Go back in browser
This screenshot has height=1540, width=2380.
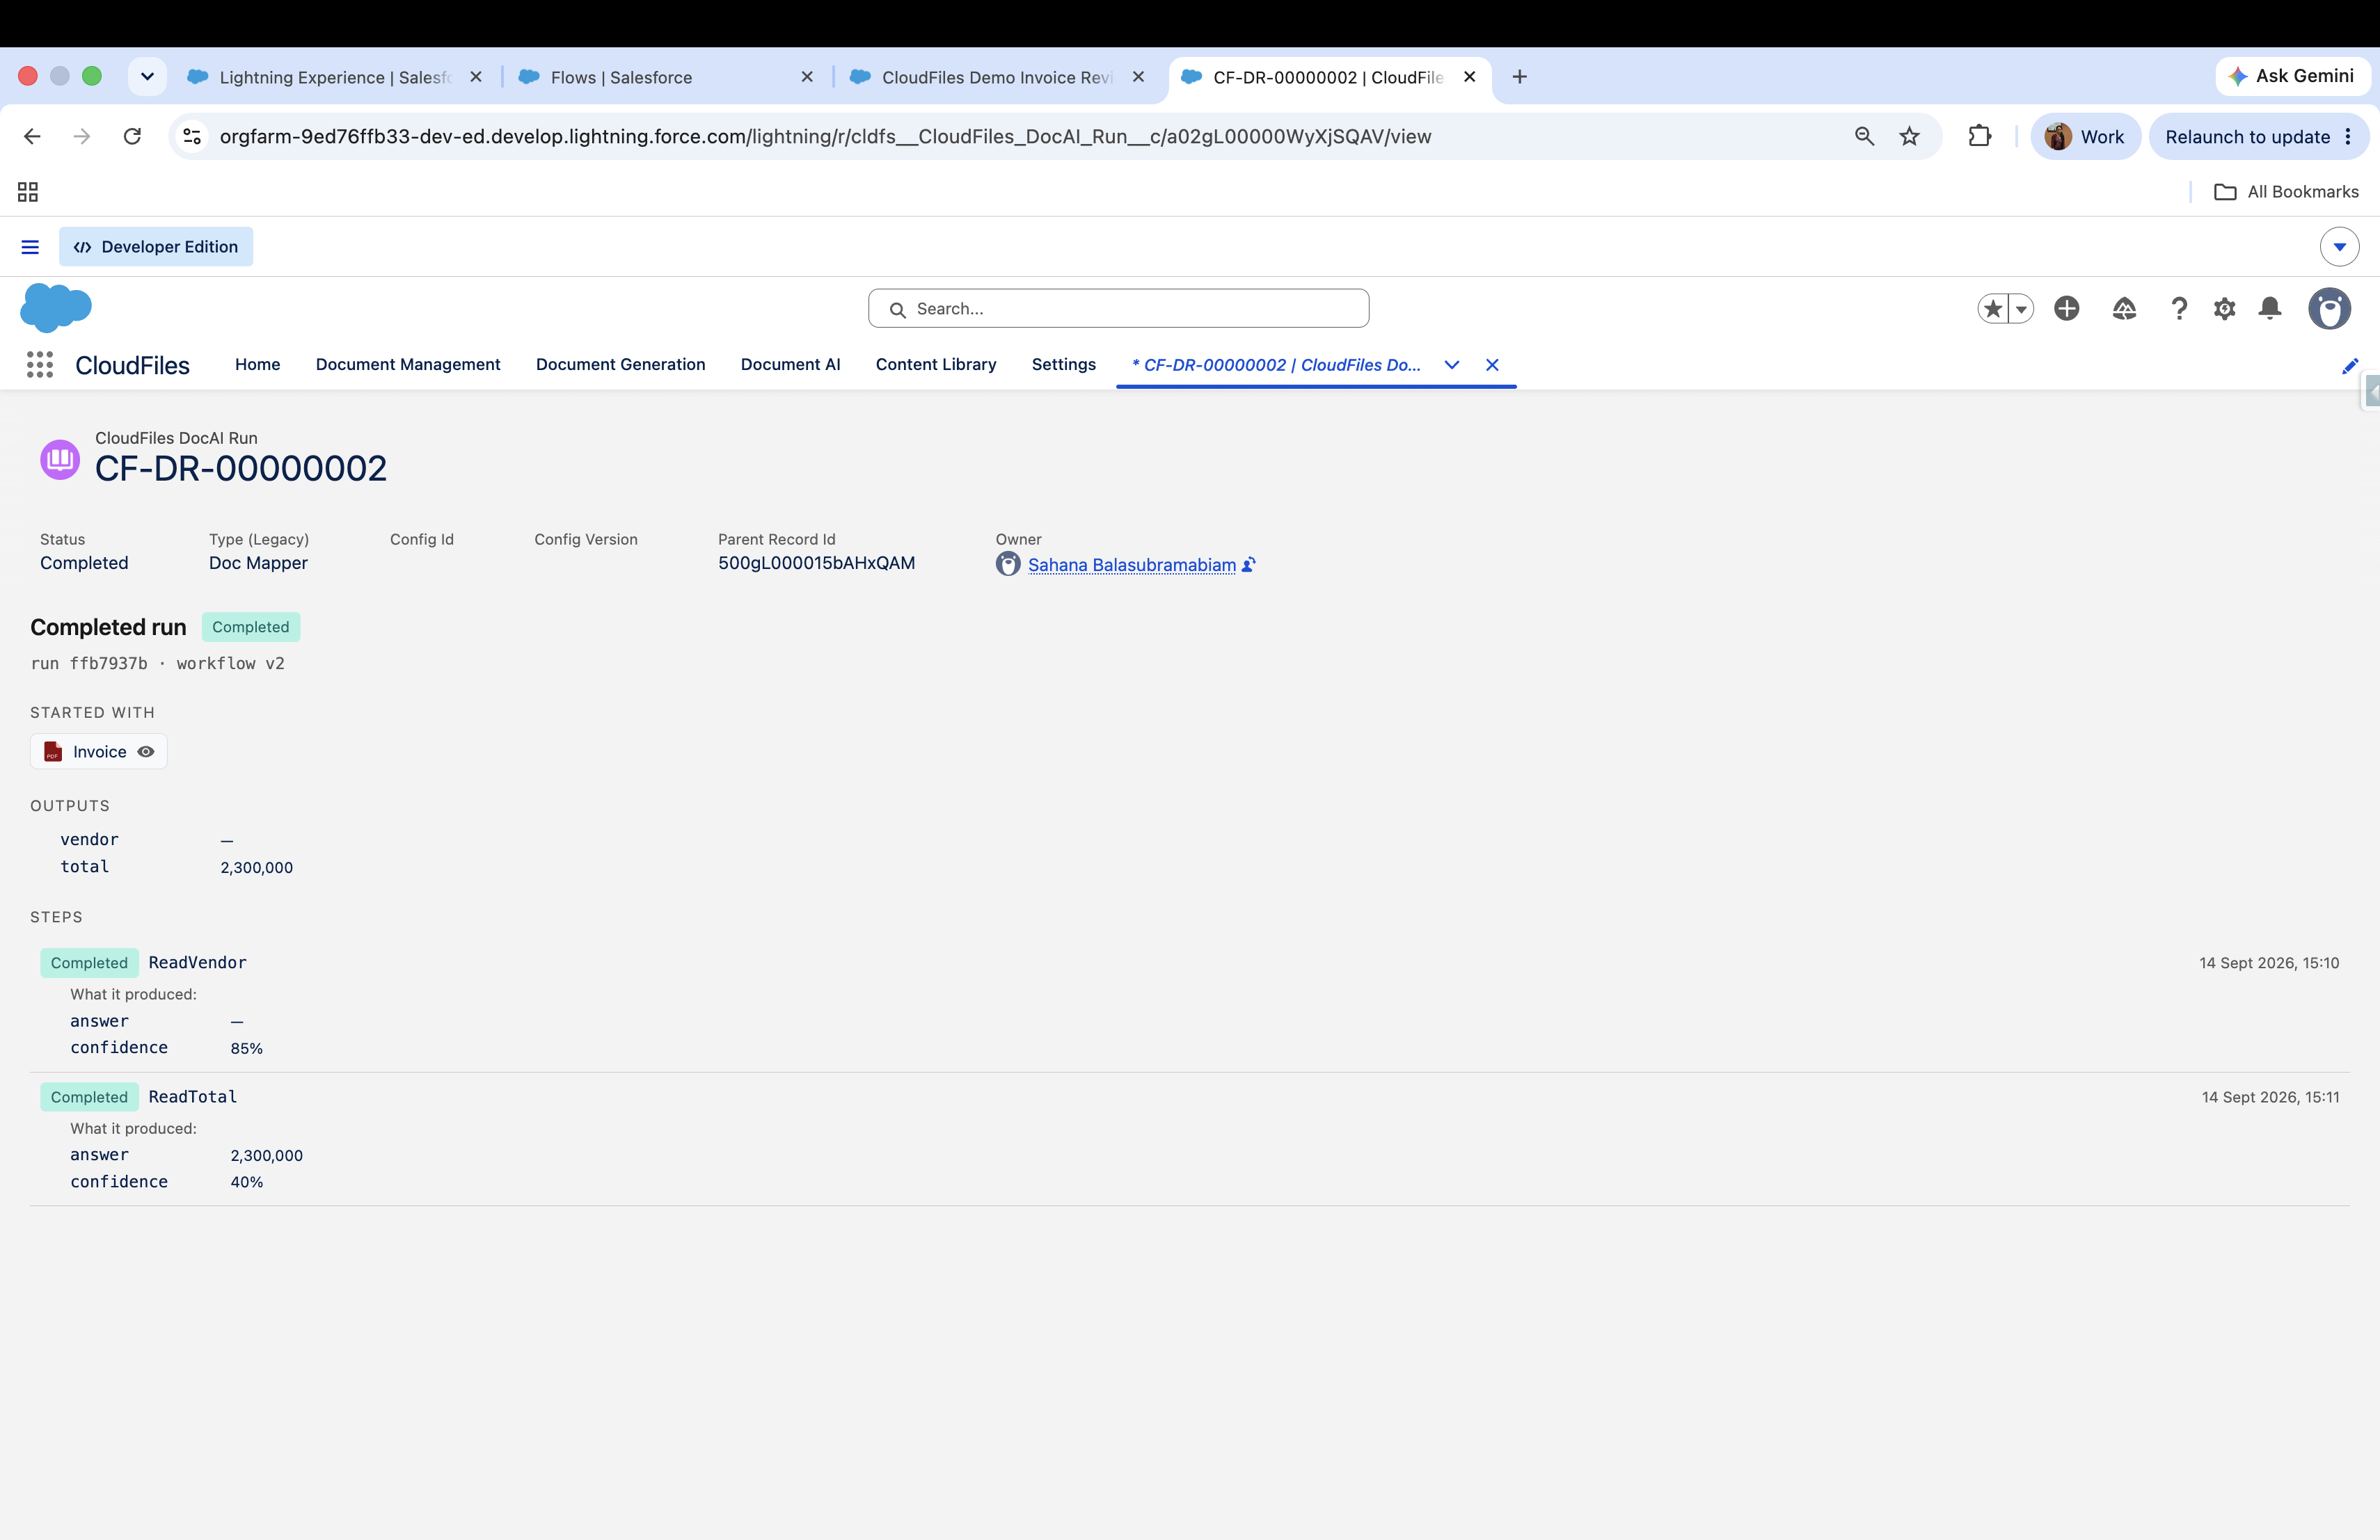click(x=32, y=137)
